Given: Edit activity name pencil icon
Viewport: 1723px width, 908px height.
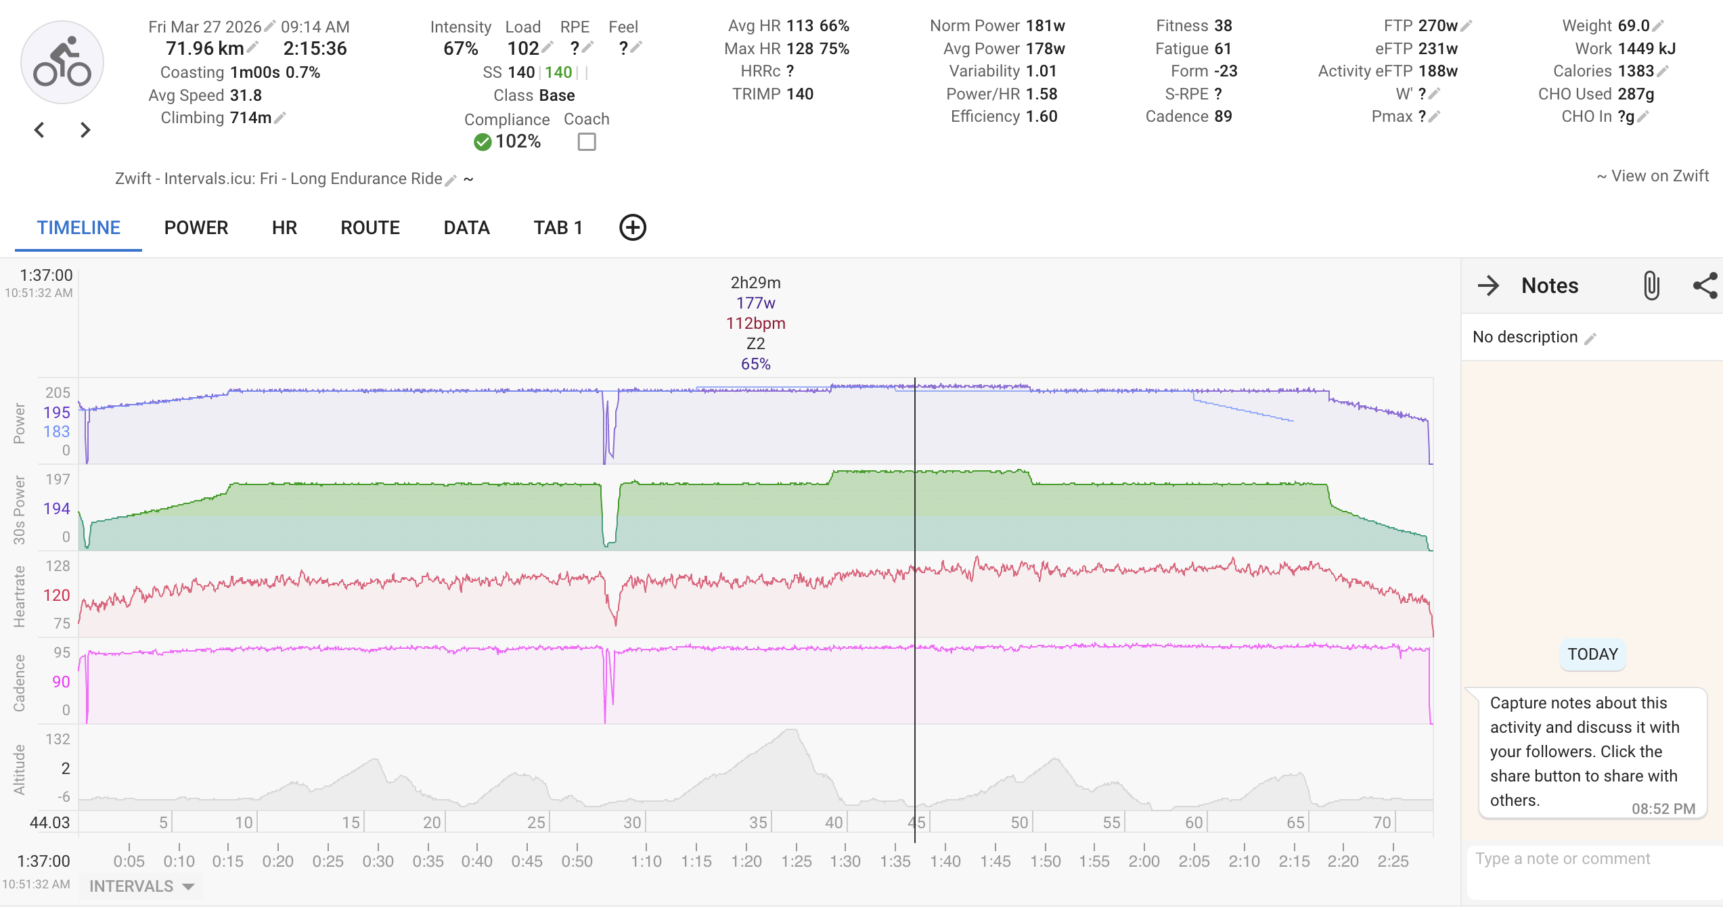Looking at the screenshot, I should (x=451, y=180).
